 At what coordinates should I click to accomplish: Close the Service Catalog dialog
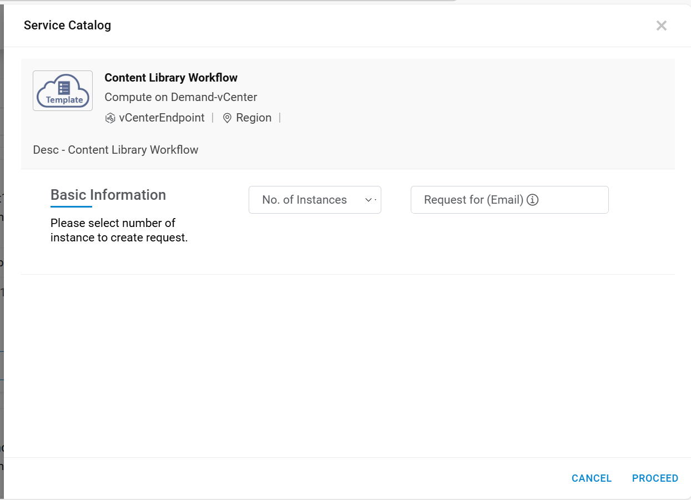click(x=661, y=26)
